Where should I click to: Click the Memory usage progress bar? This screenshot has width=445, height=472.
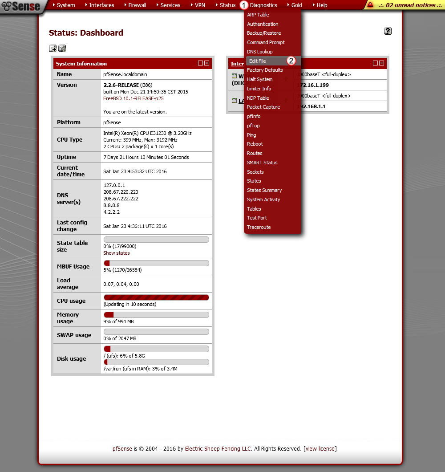(x=156, y=315)
